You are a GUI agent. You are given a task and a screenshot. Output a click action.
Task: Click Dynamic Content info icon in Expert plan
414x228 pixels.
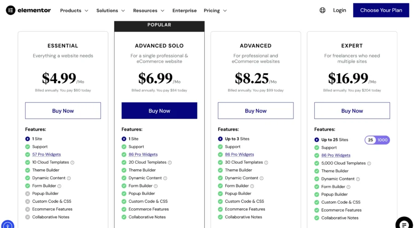click(358, 179)
